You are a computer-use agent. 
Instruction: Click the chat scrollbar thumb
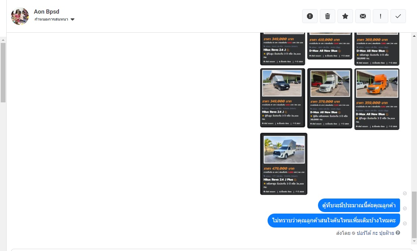[x=414, y=215]
